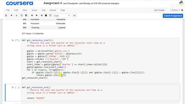
Task: Click the return "ANSWER" line
Action: 36,98
